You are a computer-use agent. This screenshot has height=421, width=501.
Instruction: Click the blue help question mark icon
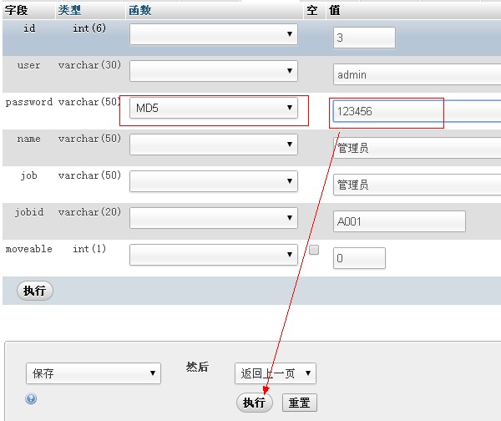(31, 399)
